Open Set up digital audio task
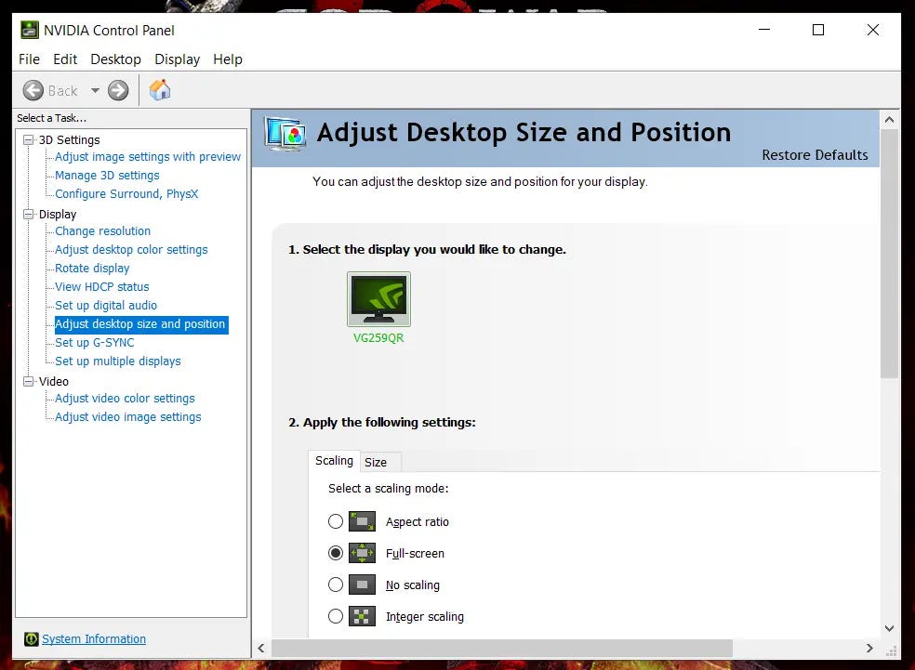This screenshot has width=915, height=670. click(x=106, y=306)
